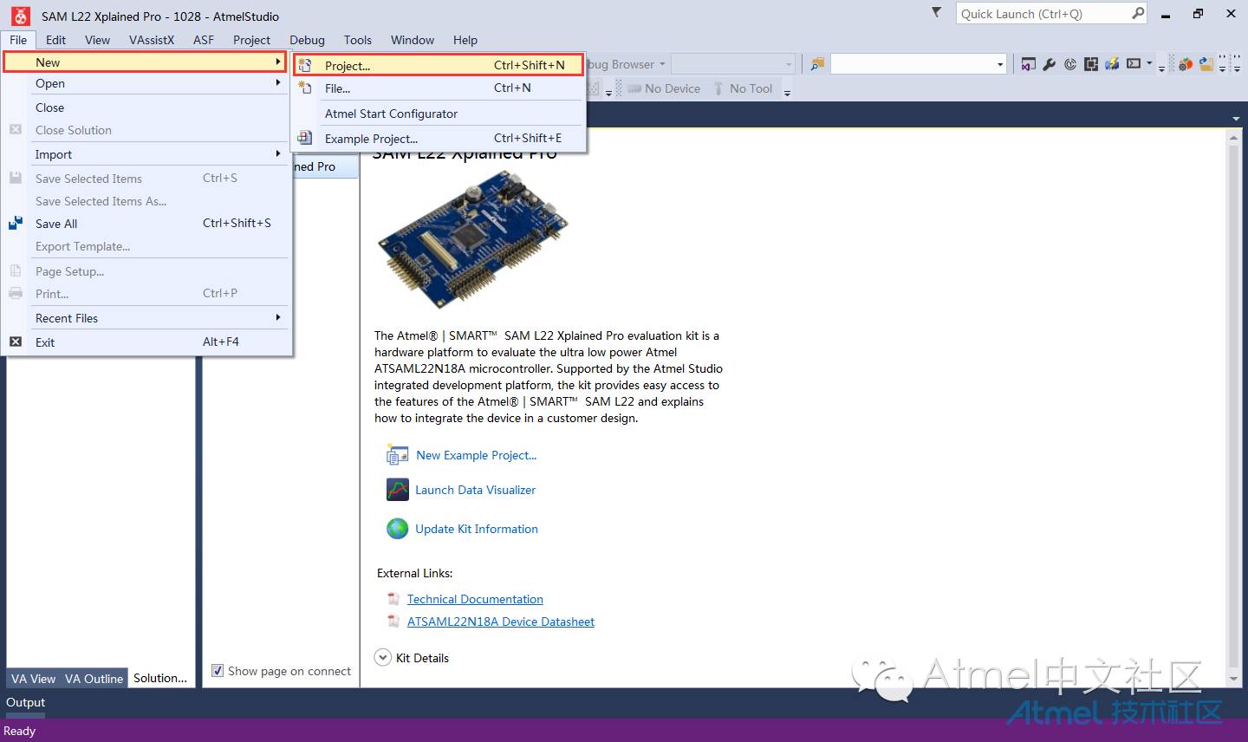This screenshot has height=742, width=1248.
Task: Expand the Recent Files submenu arrow
Action: click(278, 317)
